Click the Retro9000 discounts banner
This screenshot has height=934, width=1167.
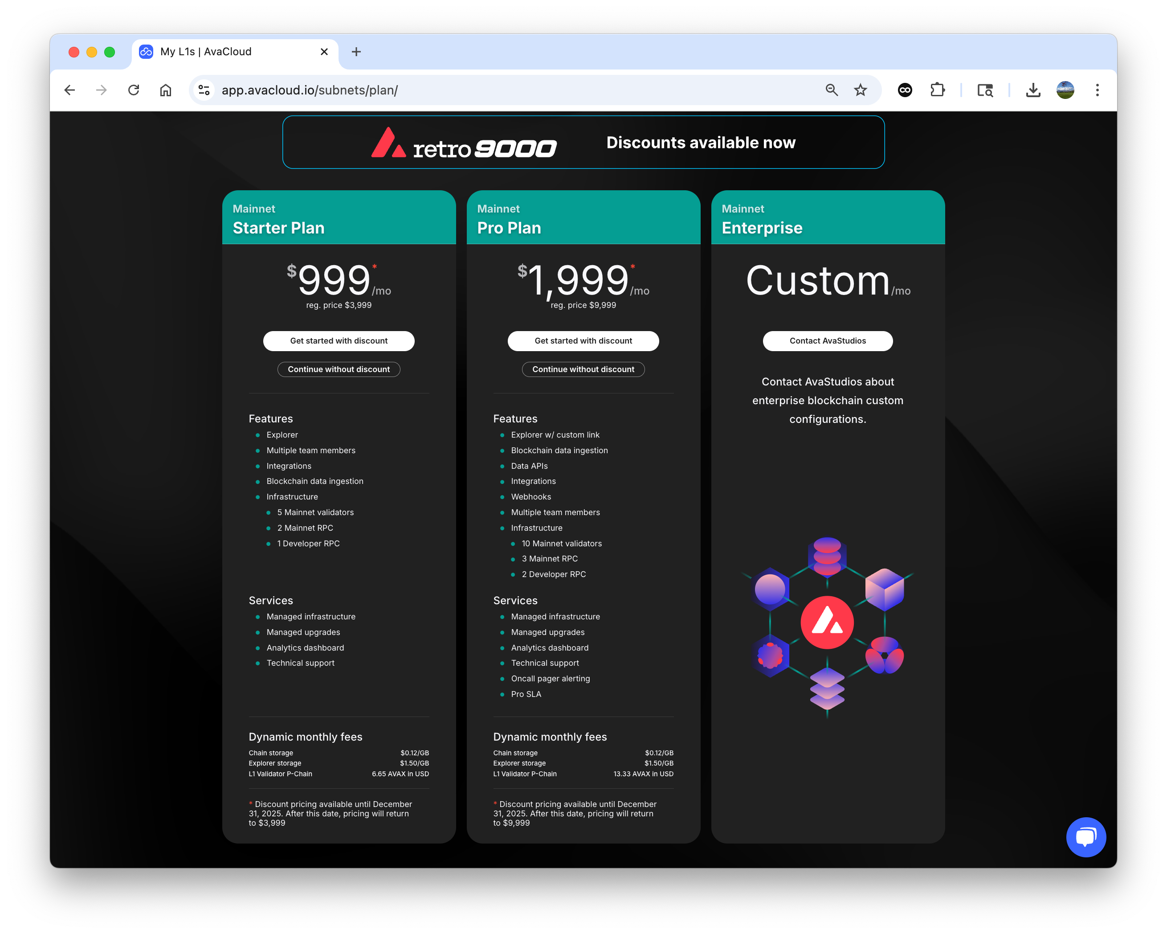[583, 143]
